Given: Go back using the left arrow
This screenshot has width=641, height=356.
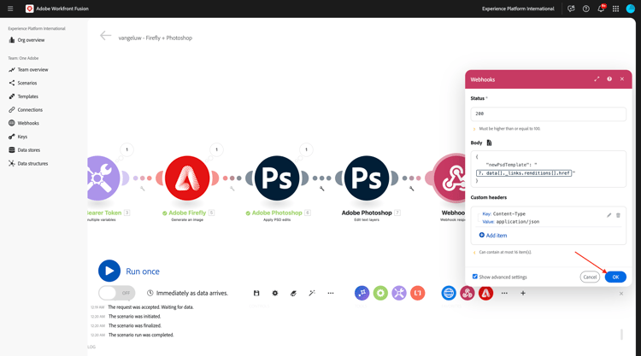Looking at the screenshot, I should 105,36.
